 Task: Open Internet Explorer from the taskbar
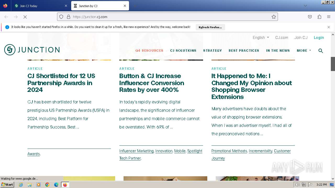(21, 185)
